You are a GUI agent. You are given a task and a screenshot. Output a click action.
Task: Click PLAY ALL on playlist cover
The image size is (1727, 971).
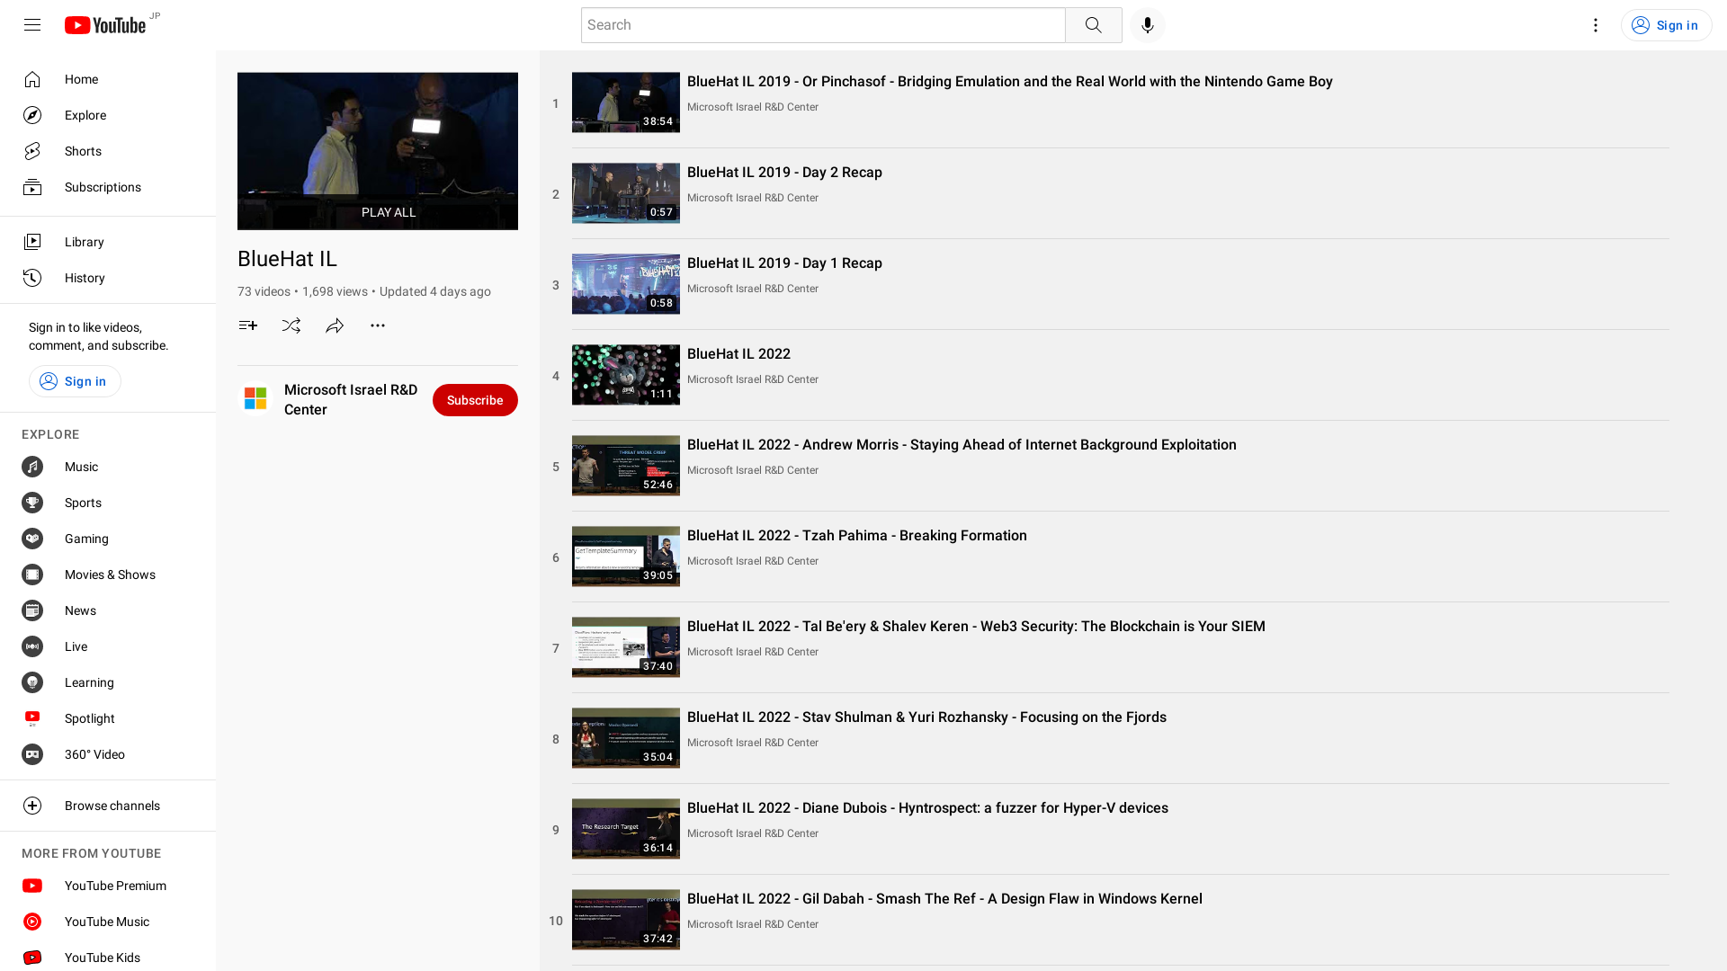[378, 212]
